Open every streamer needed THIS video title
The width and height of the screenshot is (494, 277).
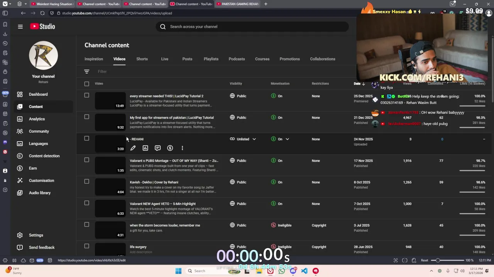point(166,96)
